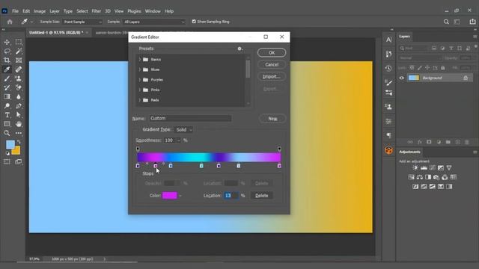The height and width of the screenshot is (269, 479).
Task: Expand the Reds presets folder
Action: point(140,100)
